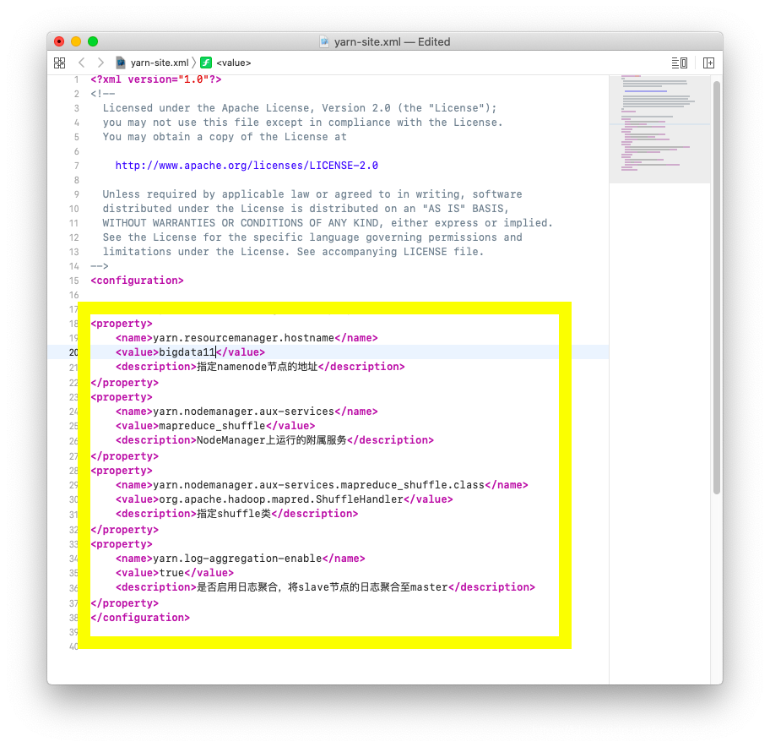Click 'WITHOUT WARRANTIES OR CONDITIONS' comment line
Viewport: 770px width, 747px height.
[328, 223]
